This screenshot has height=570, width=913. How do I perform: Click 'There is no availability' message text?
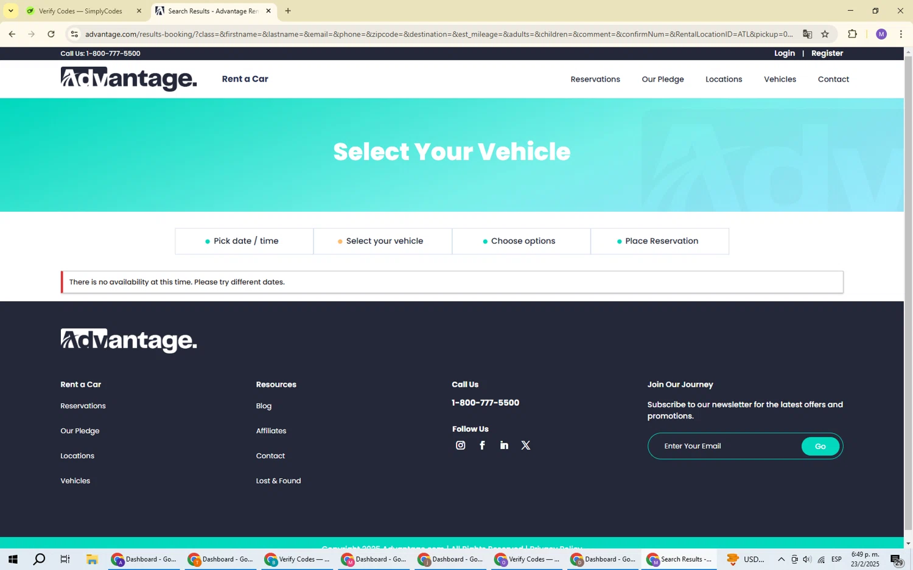[177, 282]
